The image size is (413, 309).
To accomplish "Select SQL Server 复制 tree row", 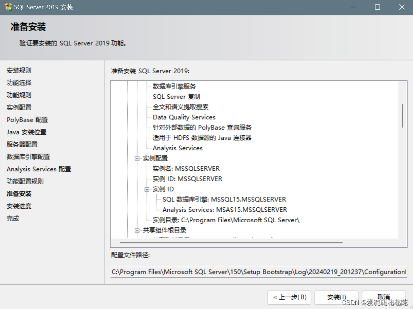I will click(176, 97).
